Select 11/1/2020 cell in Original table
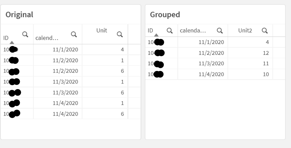The height and width of the screenshot is (148, 291). (65, 50)
